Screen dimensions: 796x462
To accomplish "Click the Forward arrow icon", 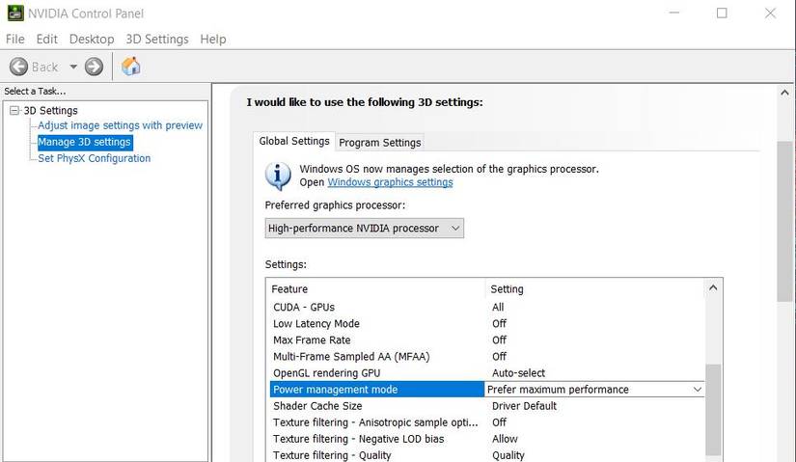I will click(94, 67).
